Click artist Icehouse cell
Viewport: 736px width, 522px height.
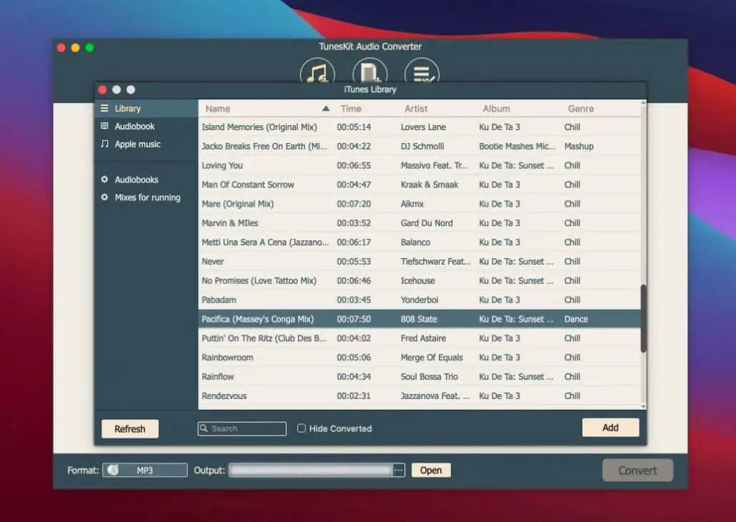[418, 280]
